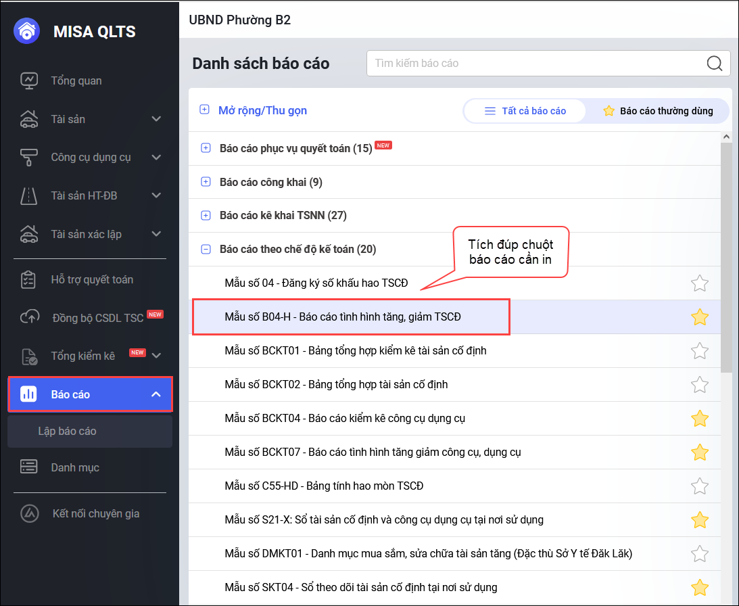
Task: Open Mẫu số SKT04 Sổ theo dõi tài sản
Action: (x=361, y=588)
